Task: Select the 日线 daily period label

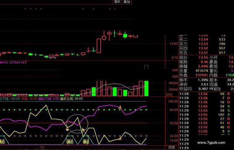Action: coord(171,147)
